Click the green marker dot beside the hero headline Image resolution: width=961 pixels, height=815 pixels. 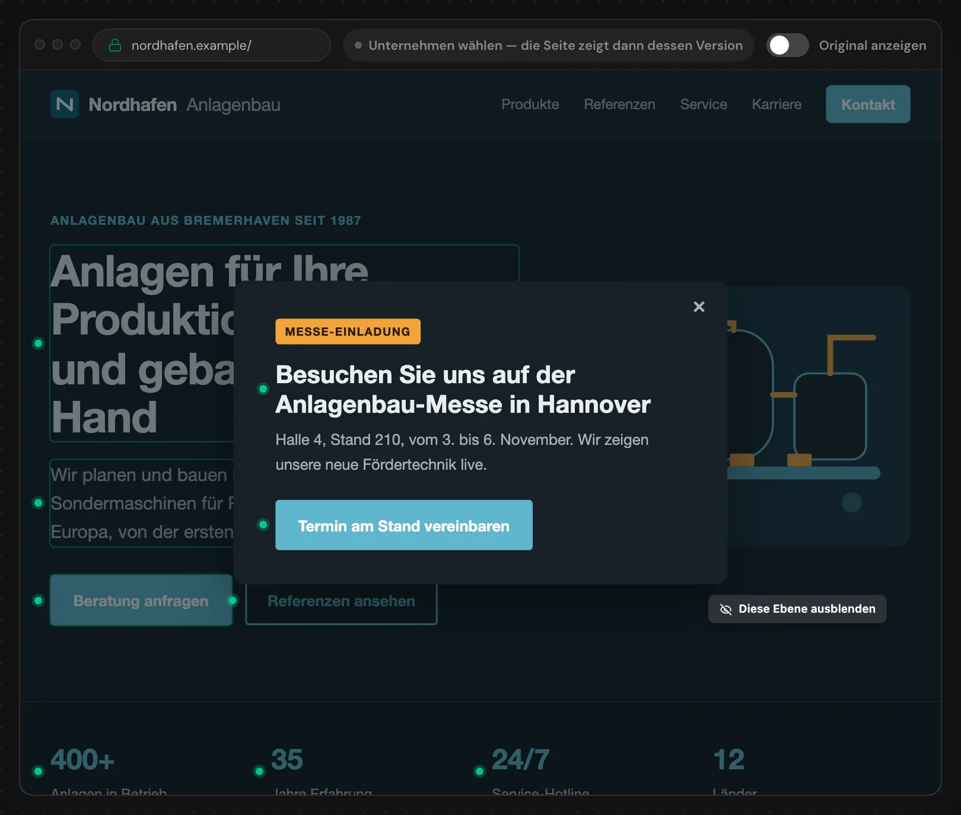pos(38,344)
